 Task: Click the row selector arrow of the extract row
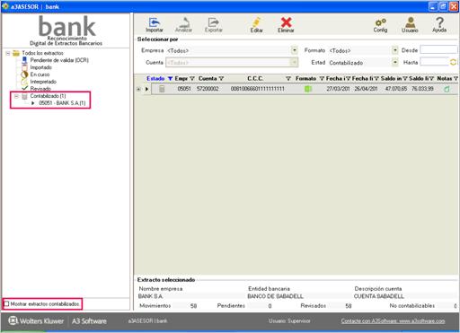(x=146, y=89)
